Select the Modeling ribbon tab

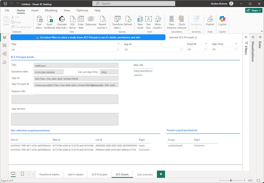(51, 11)
